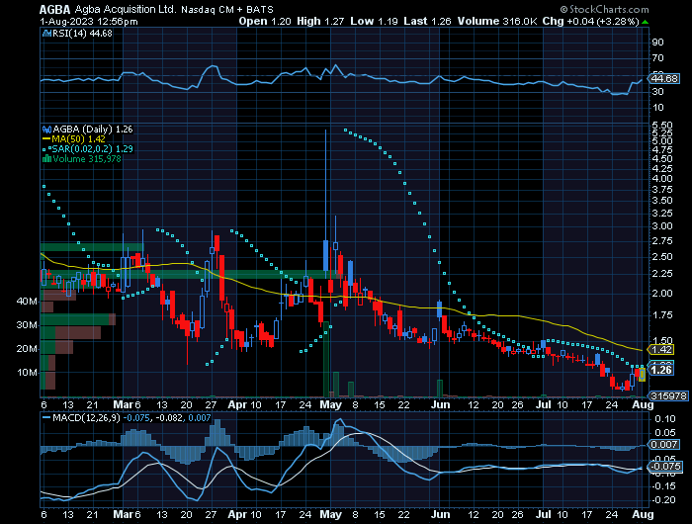Click the AGBA (Daily) 1.26 legend entry

[x=93, y=130]
